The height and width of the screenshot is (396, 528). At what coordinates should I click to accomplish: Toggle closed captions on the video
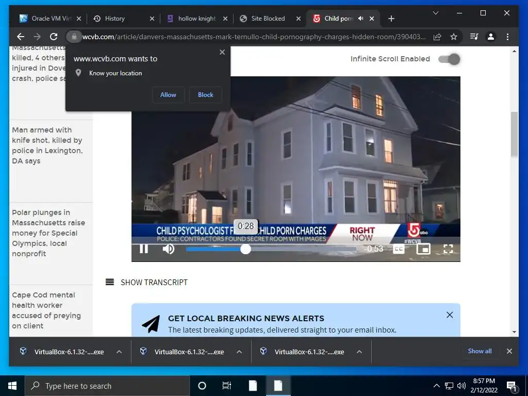point(399,249)
